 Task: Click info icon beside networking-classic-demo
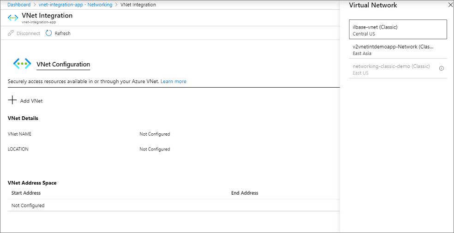coord(441,68)
